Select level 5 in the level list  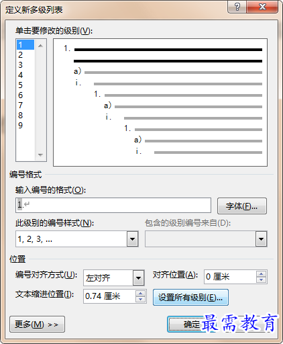25,85
